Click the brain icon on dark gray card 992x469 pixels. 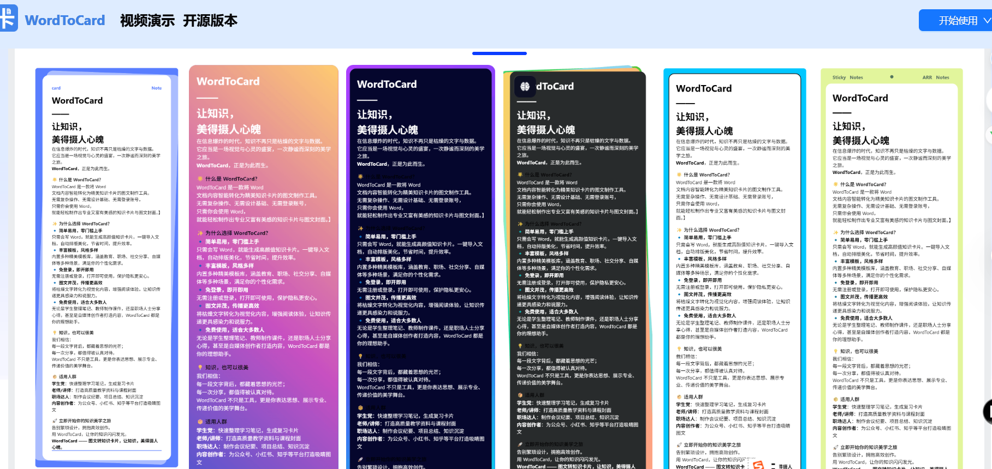[525, 86]
